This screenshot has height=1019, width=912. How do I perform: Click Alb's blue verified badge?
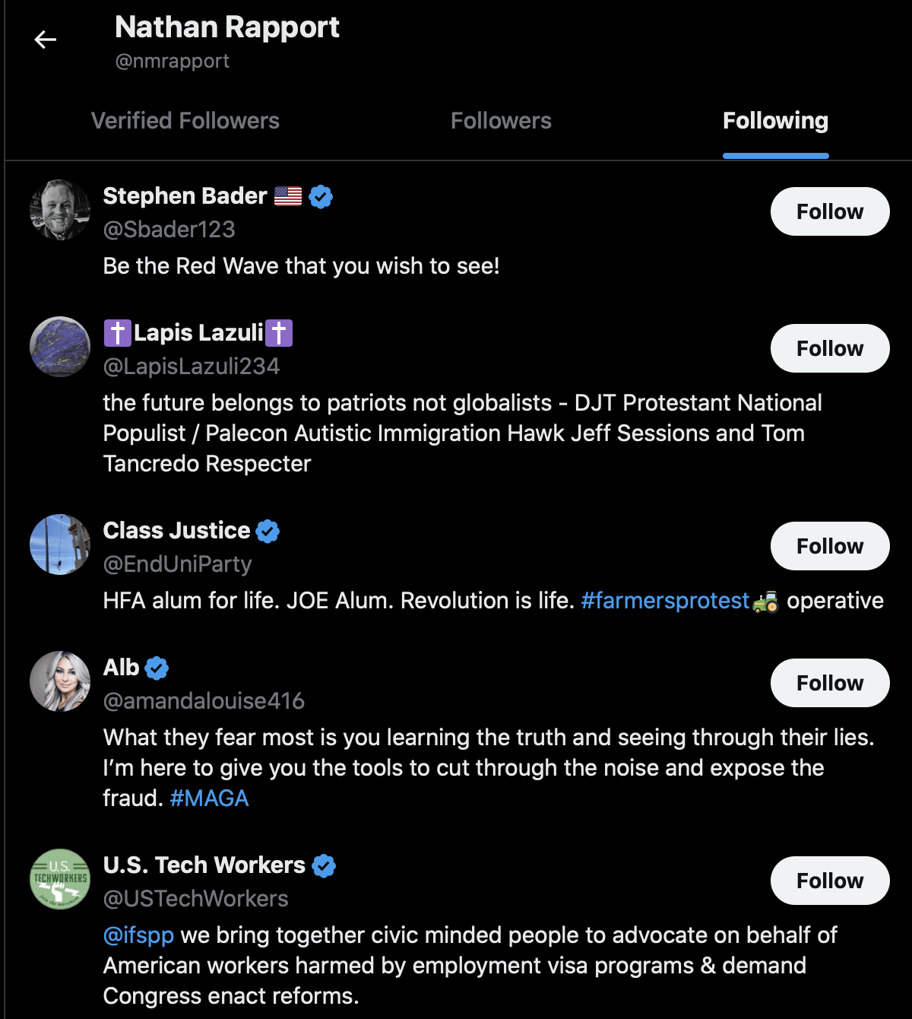tap(157, 668)
